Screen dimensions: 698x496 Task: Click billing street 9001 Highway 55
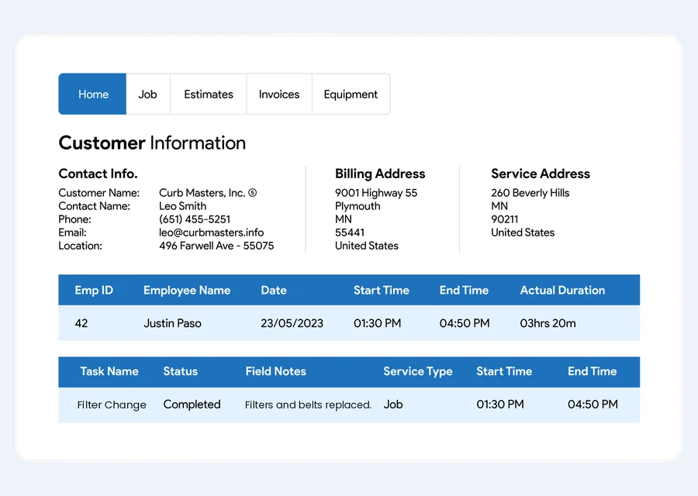376,193
